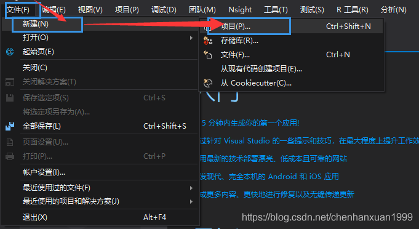Open the Nsight menu
The height and width of the screenshot is (229, 419).
pyautogui.click(x=240, y=10)
